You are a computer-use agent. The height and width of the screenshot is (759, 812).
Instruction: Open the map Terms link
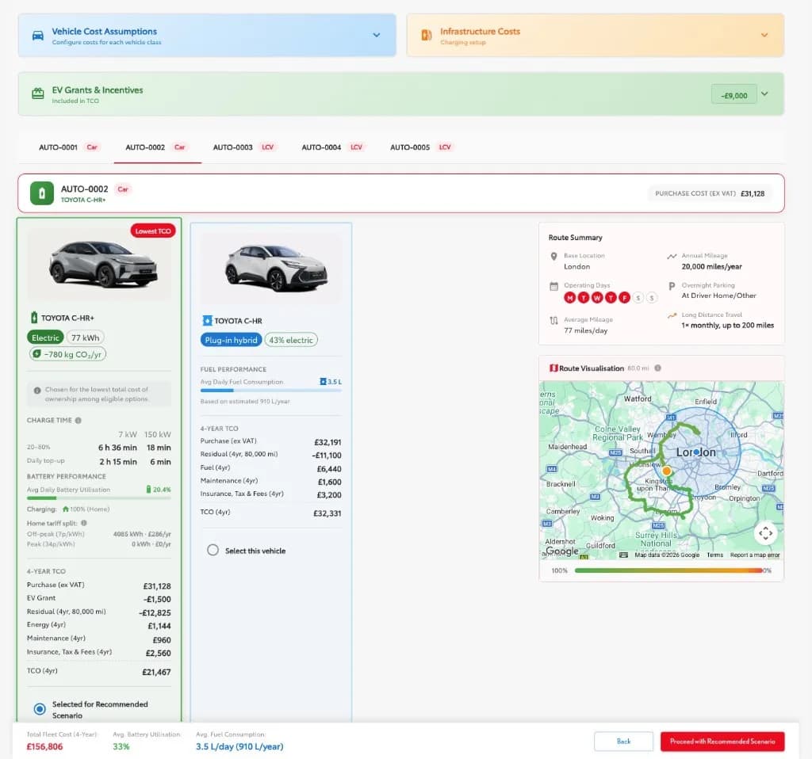click(714, 555)
